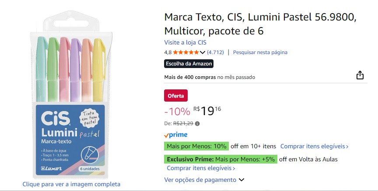Open 'Comprar itens elegíveis' under Volta às Aulas

(201, 168)
